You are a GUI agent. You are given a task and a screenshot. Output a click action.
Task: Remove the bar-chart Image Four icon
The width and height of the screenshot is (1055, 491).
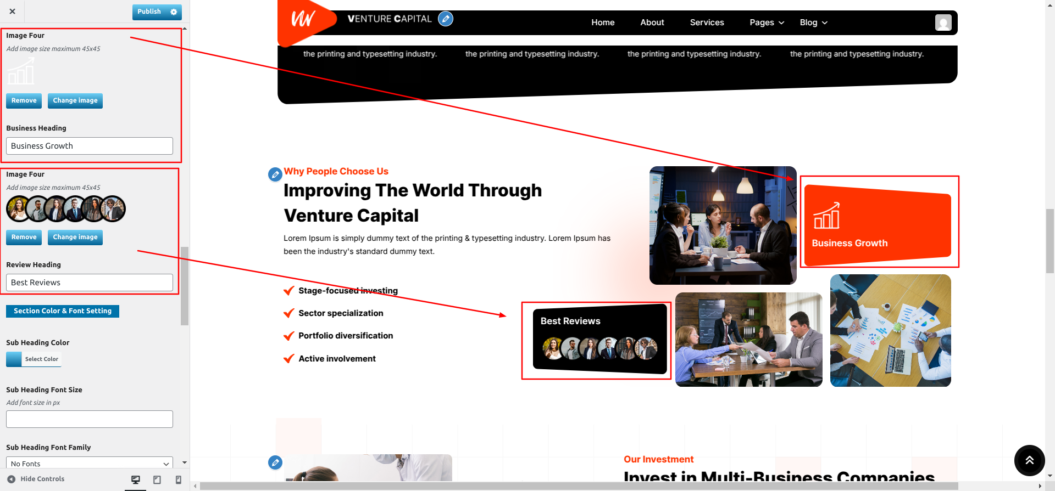(24, 100)
